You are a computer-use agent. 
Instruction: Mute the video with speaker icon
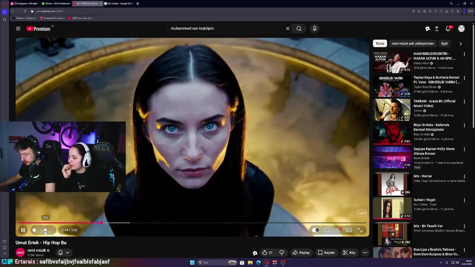(35, 230)
